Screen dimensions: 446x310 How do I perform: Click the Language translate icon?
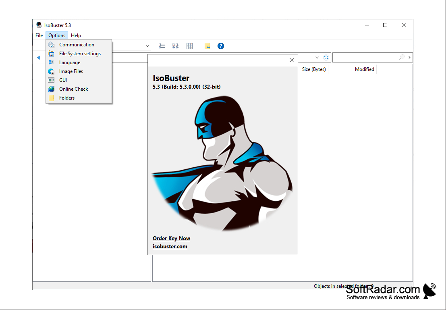(x=51, y=62)
